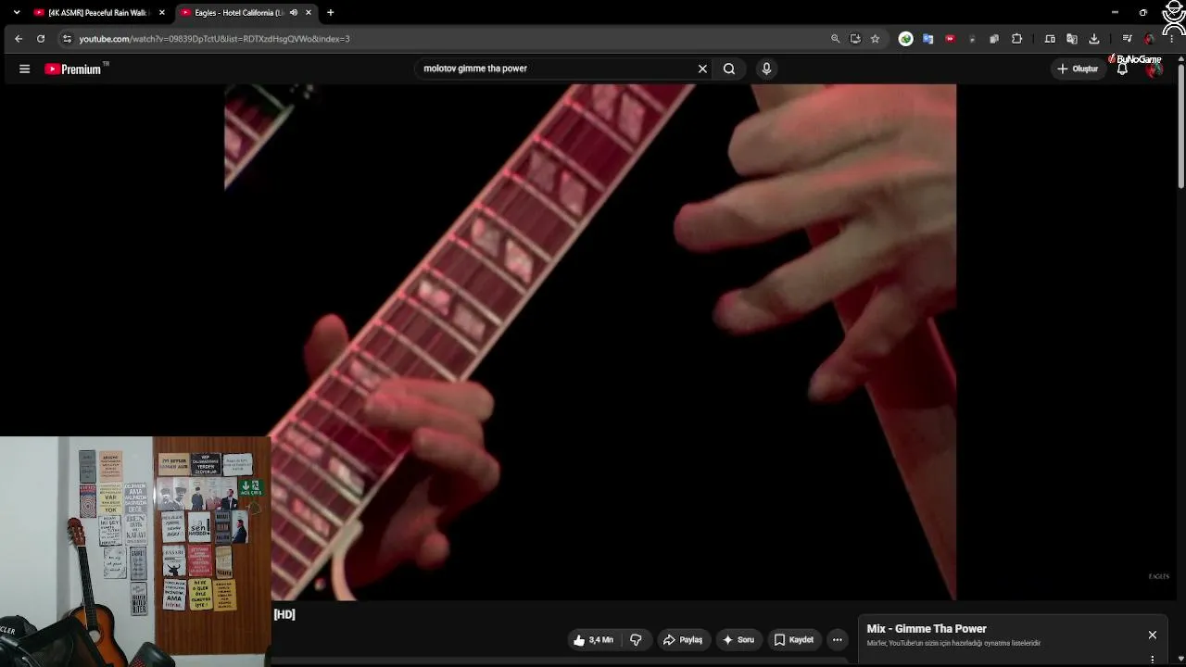Open the Oluştur create menu

coord(1078,69)
